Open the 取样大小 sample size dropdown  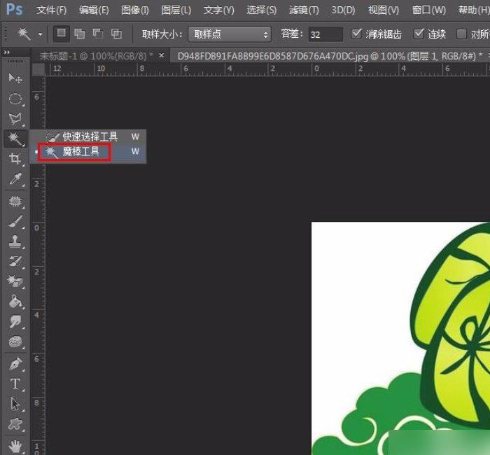[x=230, y=34]
